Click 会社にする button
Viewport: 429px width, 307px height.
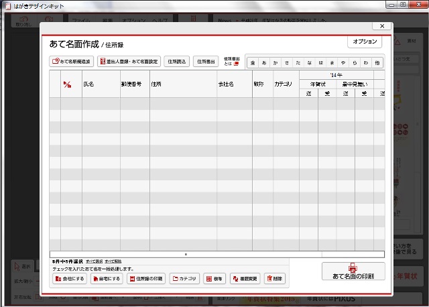click(70, 278)
